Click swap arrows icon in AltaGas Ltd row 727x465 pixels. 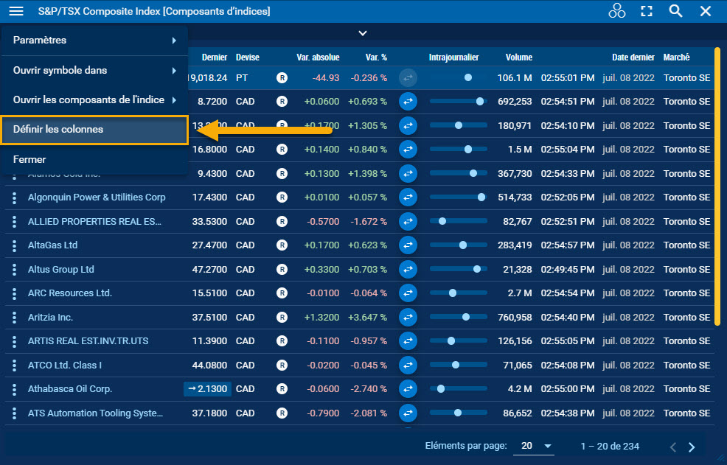click(x=408, y=245)
